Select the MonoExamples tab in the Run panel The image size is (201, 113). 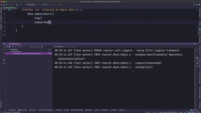click(14, 44)
